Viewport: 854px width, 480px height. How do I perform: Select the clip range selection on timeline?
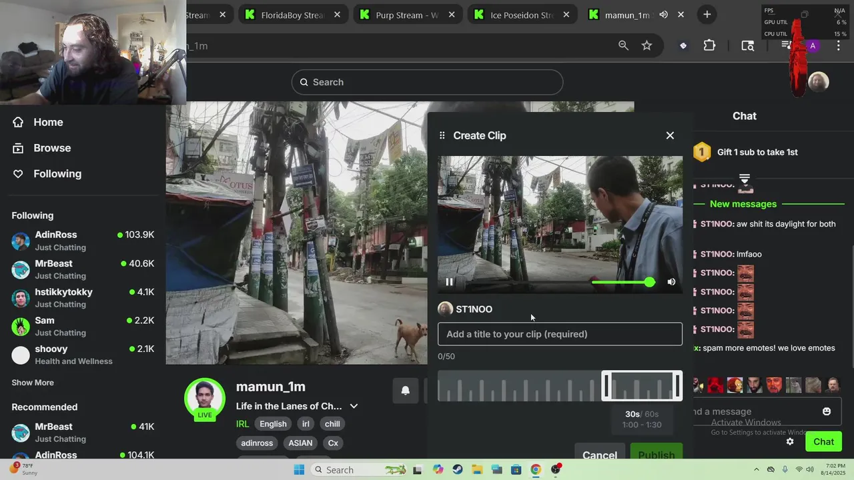pyautogui.click(x=642, y=386)
